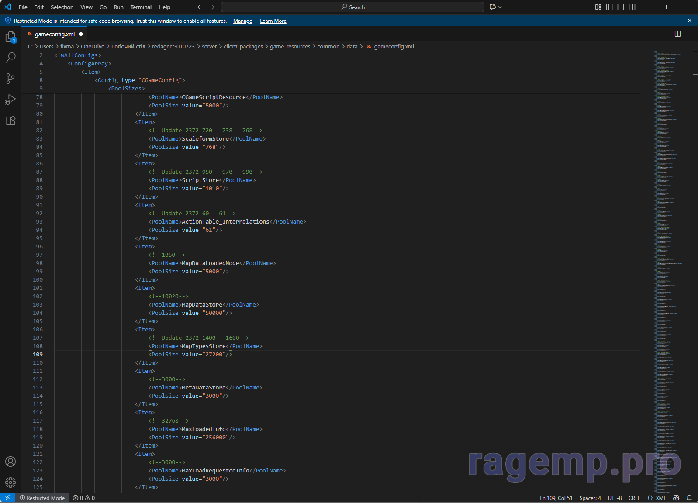Click the title bar Search input box
The image size is (698, 503).
[x=352, y=7]
